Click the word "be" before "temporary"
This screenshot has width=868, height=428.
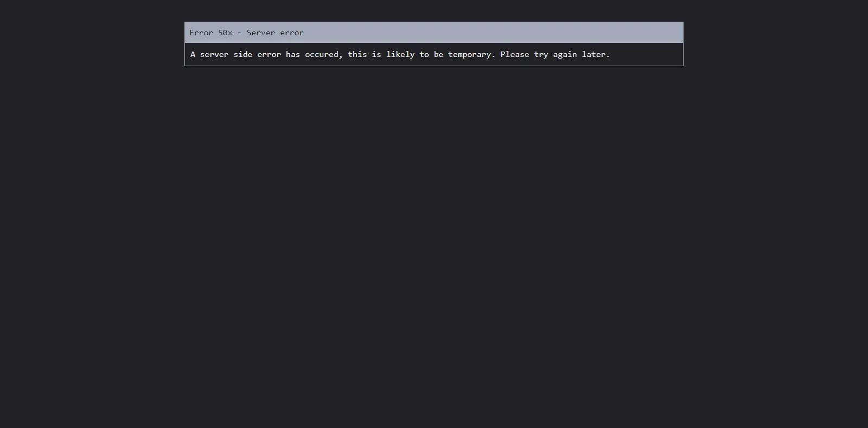coord(438,54)
